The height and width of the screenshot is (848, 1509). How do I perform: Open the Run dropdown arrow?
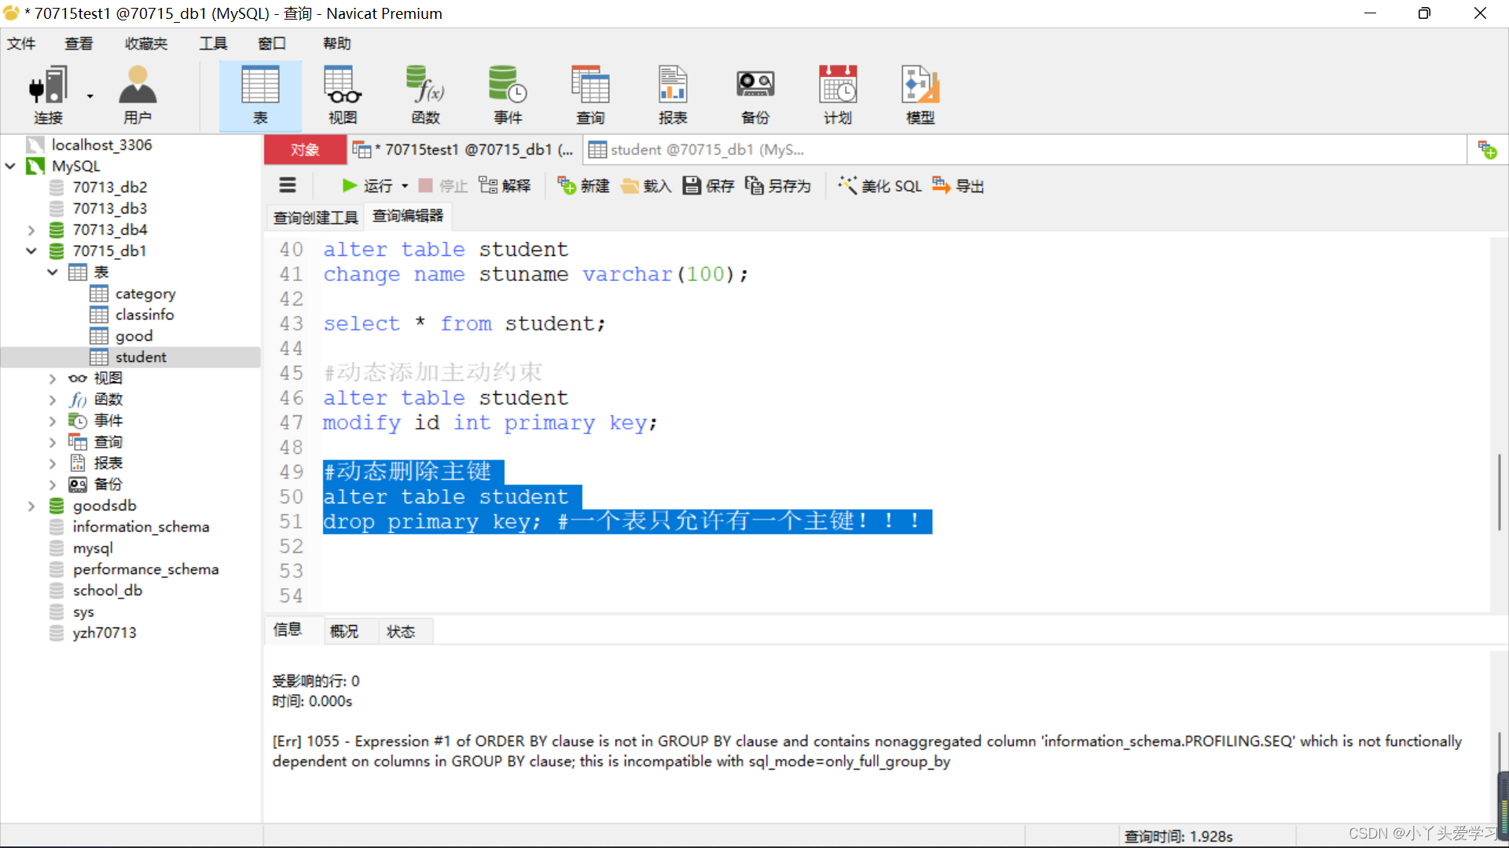pyautogui.click(x=405, y=186)
